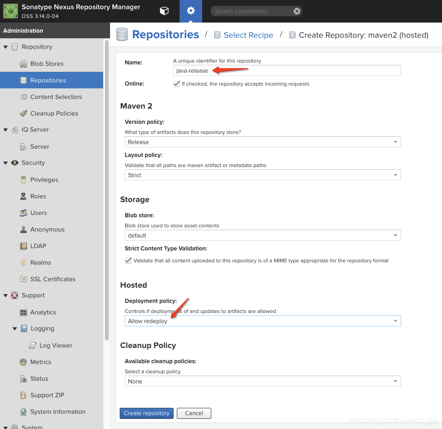Collapse the Security tree section
The image size is (442, 429).
[6, 163]
